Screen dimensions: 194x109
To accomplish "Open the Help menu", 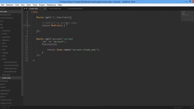I will tap(60, 5).
